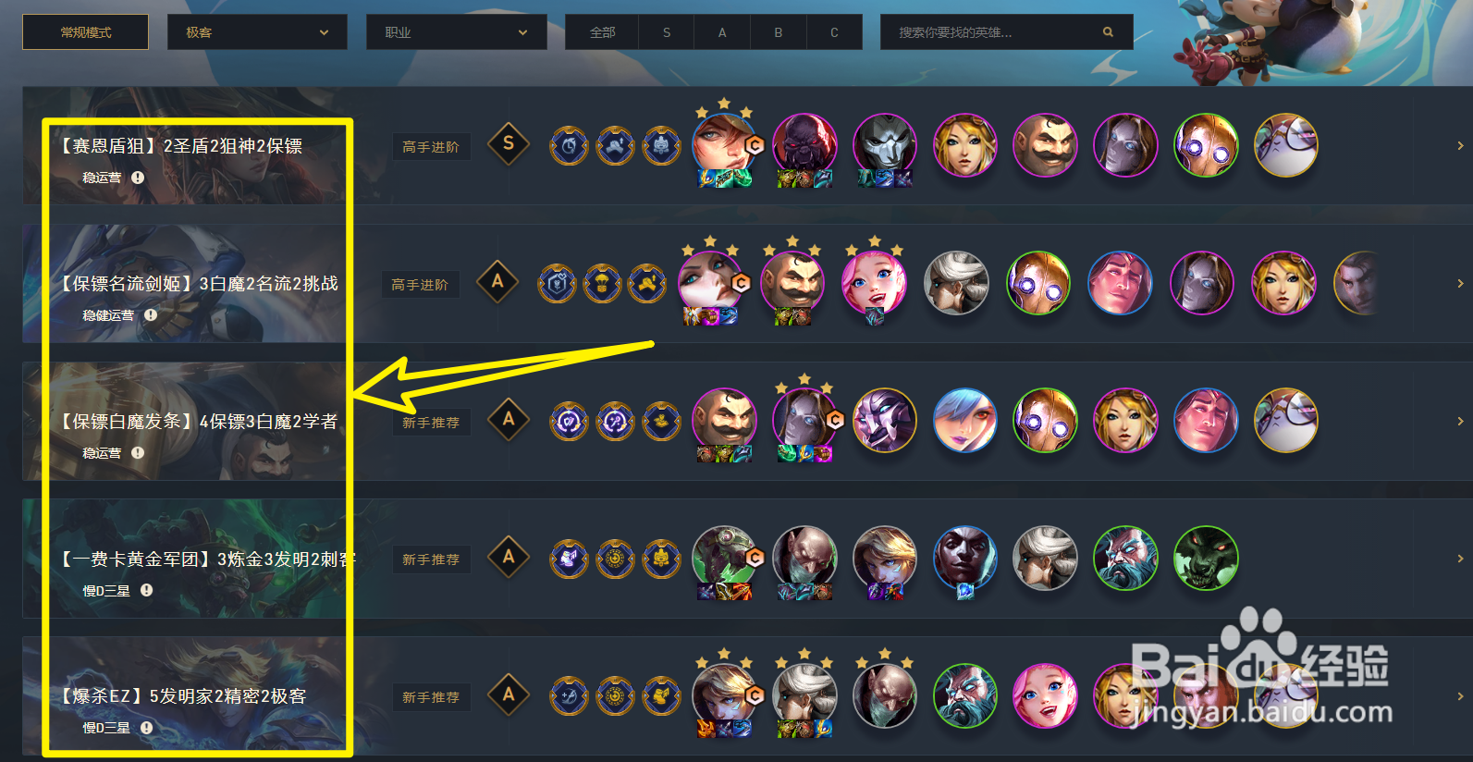Open the 极客 dropdown

tap(257, 32)
